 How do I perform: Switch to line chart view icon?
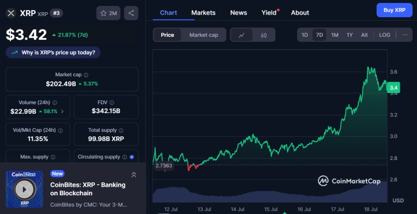coord(242,35)
